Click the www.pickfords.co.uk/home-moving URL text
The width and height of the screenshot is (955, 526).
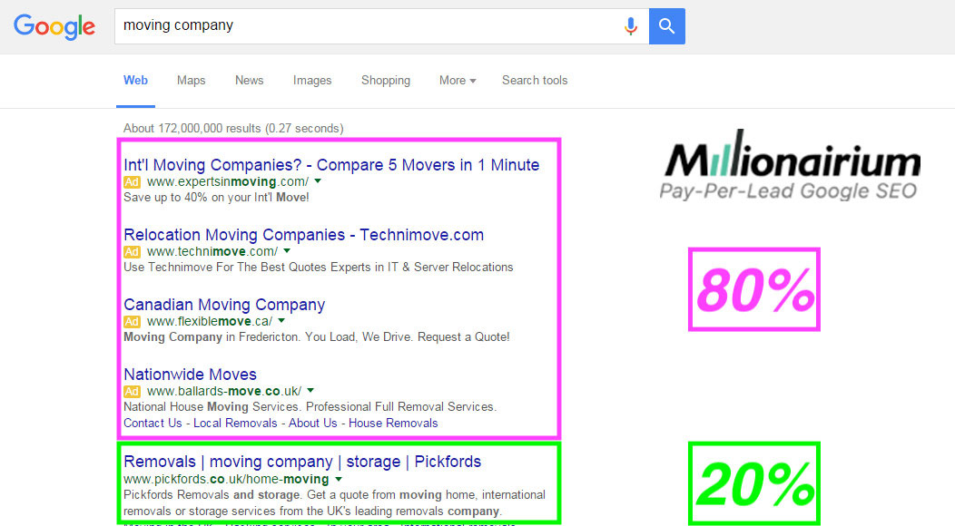[226, 480]
